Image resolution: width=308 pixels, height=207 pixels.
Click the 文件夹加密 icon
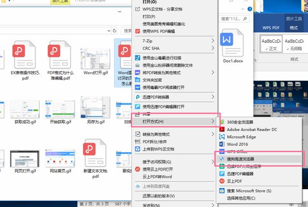(x=138, y=80)
